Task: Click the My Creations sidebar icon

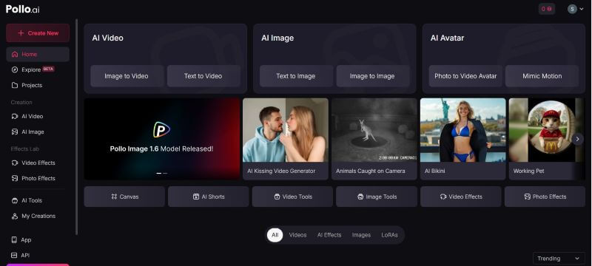Action: (x=15, y=216)
